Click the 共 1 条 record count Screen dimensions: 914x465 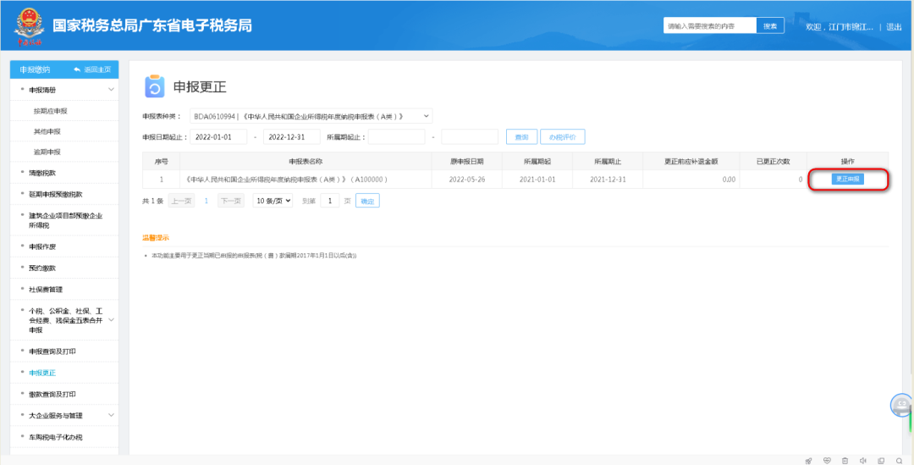pos(152,201)
